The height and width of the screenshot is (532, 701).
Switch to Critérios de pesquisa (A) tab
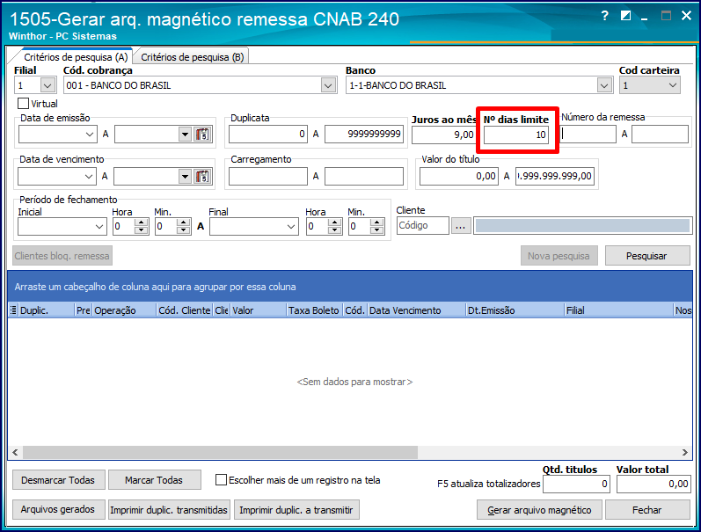click(x=76, y=57)
